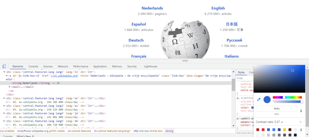Expand the lang3 Spanish div node

4,106
